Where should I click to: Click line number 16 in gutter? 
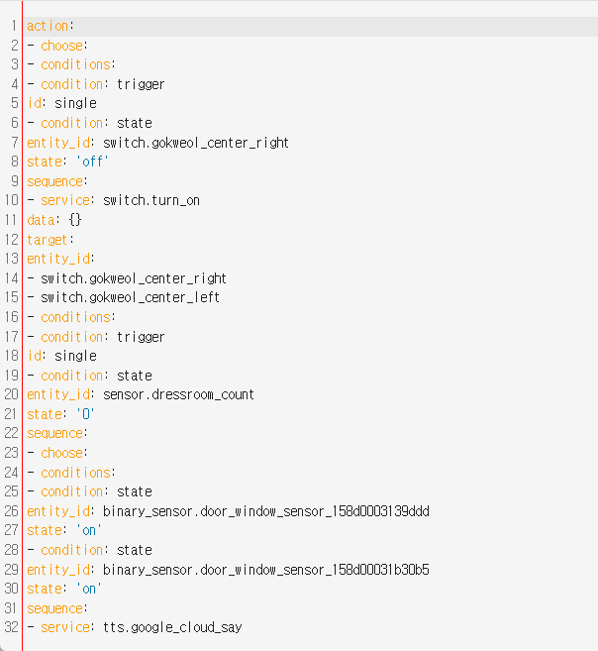[x=12, y=318]
